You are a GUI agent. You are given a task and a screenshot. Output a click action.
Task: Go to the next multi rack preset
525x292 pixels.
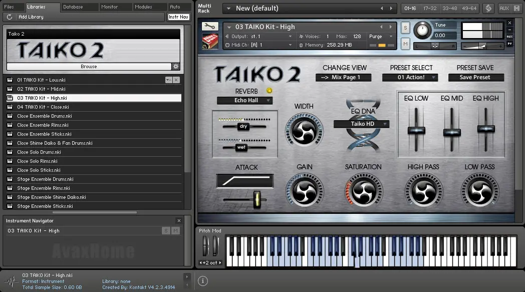coord(391,9)
